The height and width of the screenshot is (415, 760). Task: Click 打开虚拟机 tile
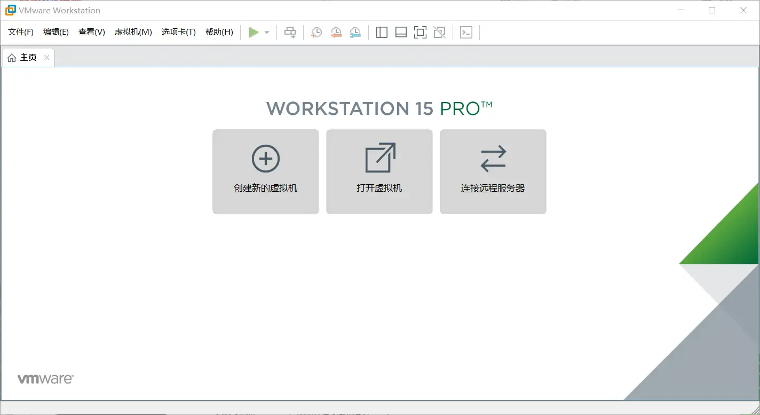[379, 171]
